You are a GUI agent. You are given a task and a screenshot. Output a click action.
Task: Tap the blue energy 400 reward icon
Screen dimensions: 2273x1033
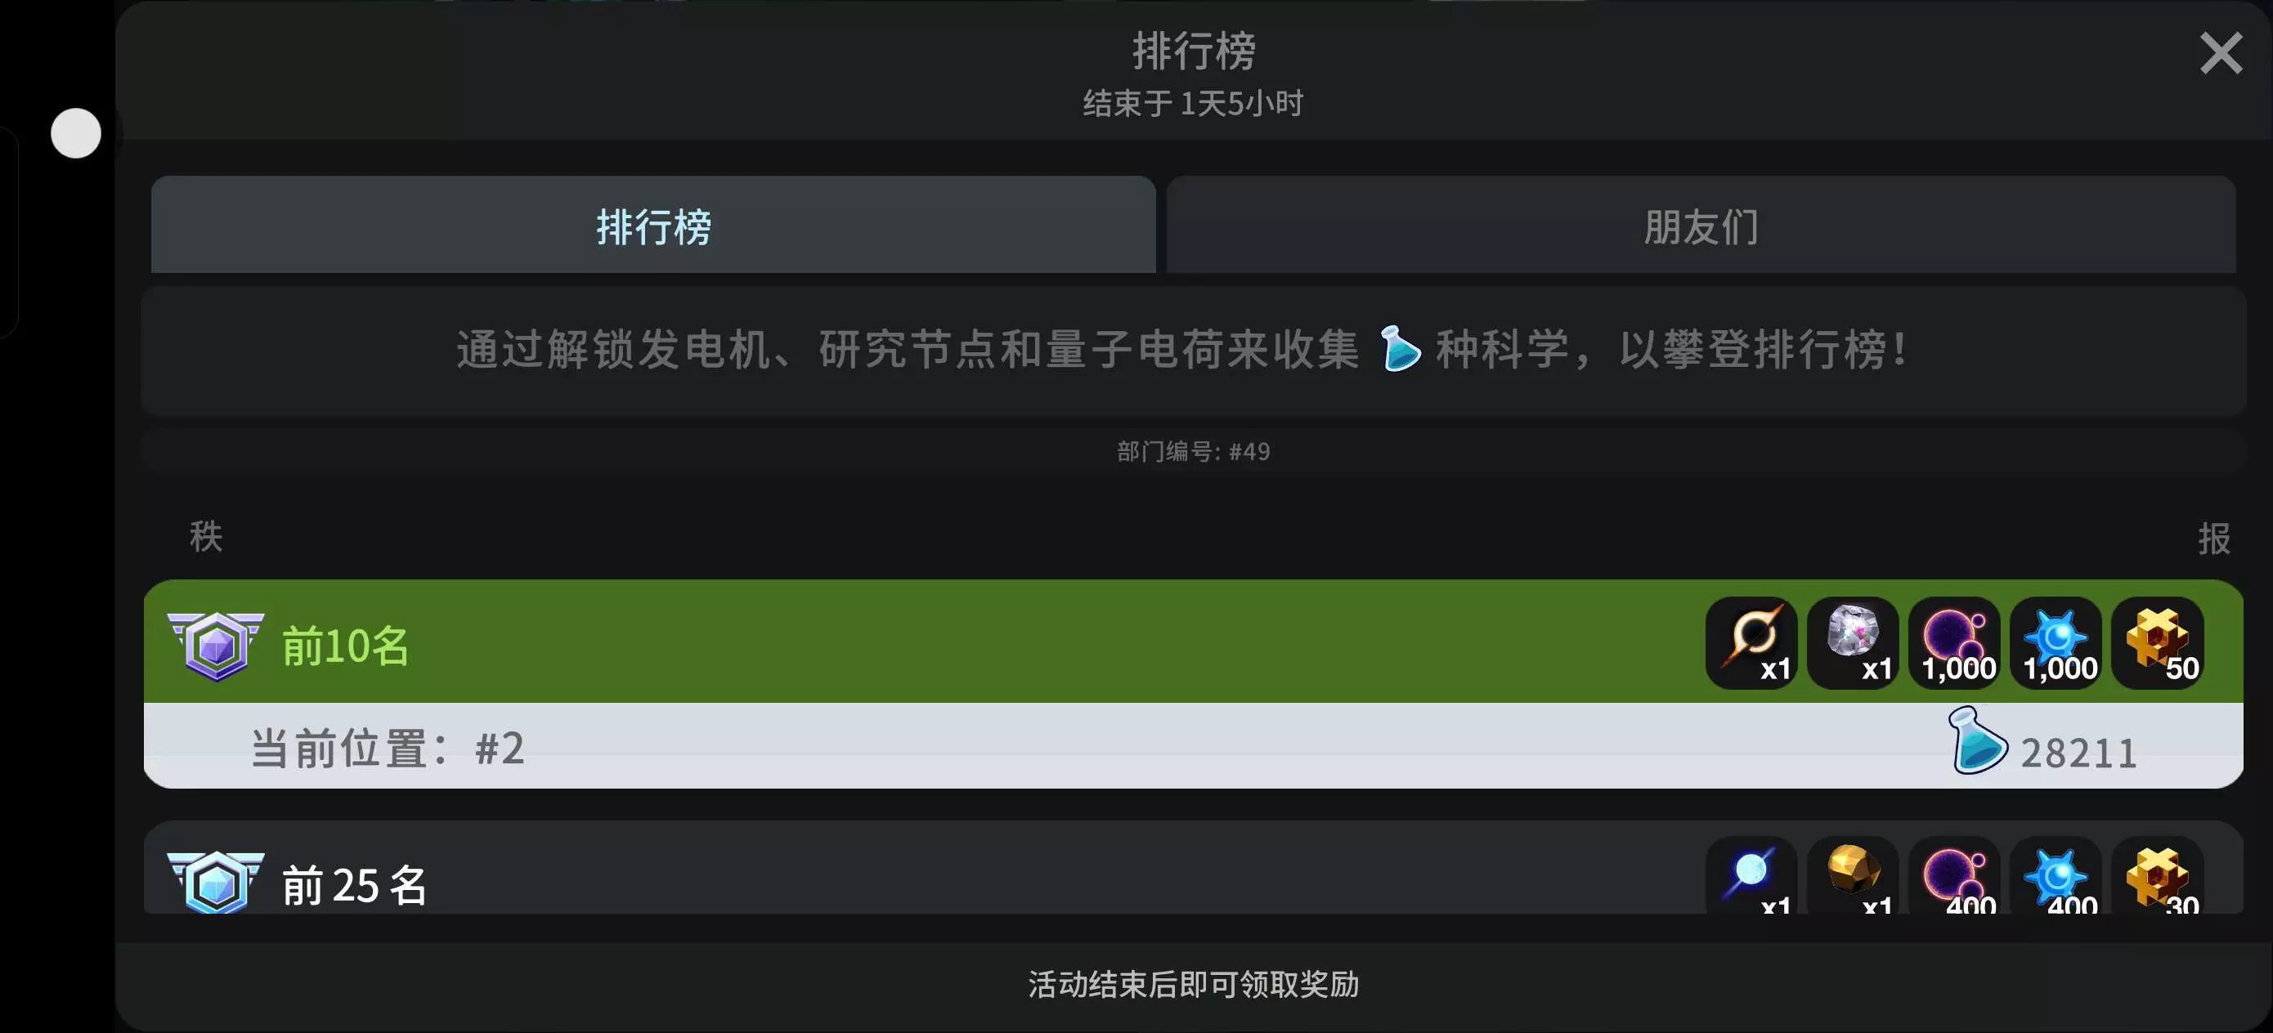tap(2056, 876)
